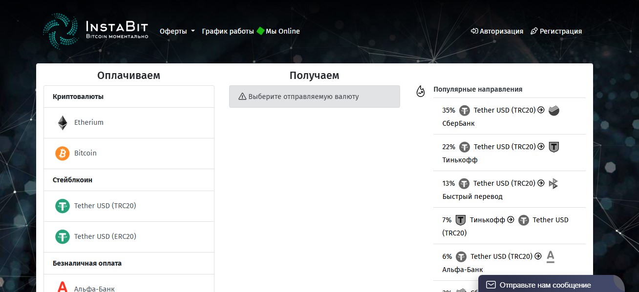
Task: Click the arrow icon in the 35% row
Action: point(541,110)
